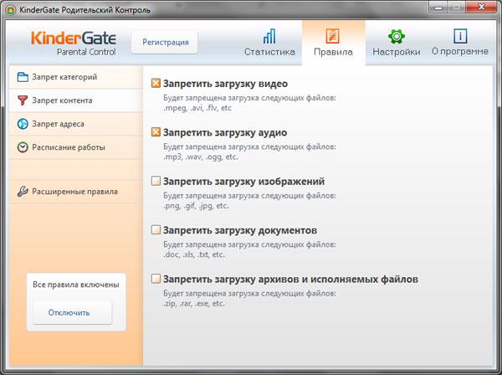The height and width of the screenshot is (375, 502).
Task: Enable Запретить загрузку архивов и исполняемых файлов
Action: [x=156, y=279]
